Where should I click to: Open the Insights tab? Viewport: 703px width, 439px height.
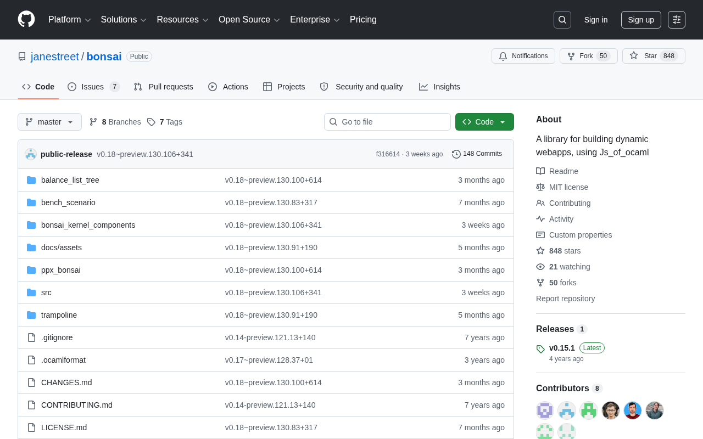pos(439,87)
